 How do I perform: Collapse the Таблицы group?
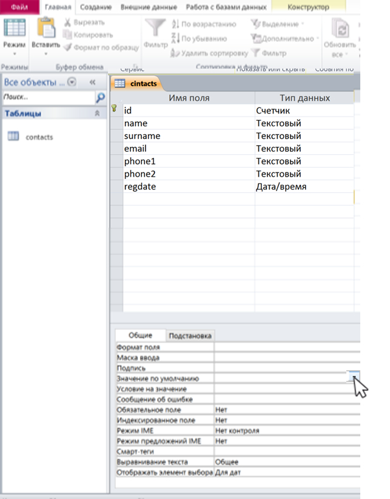pos(96,114)
